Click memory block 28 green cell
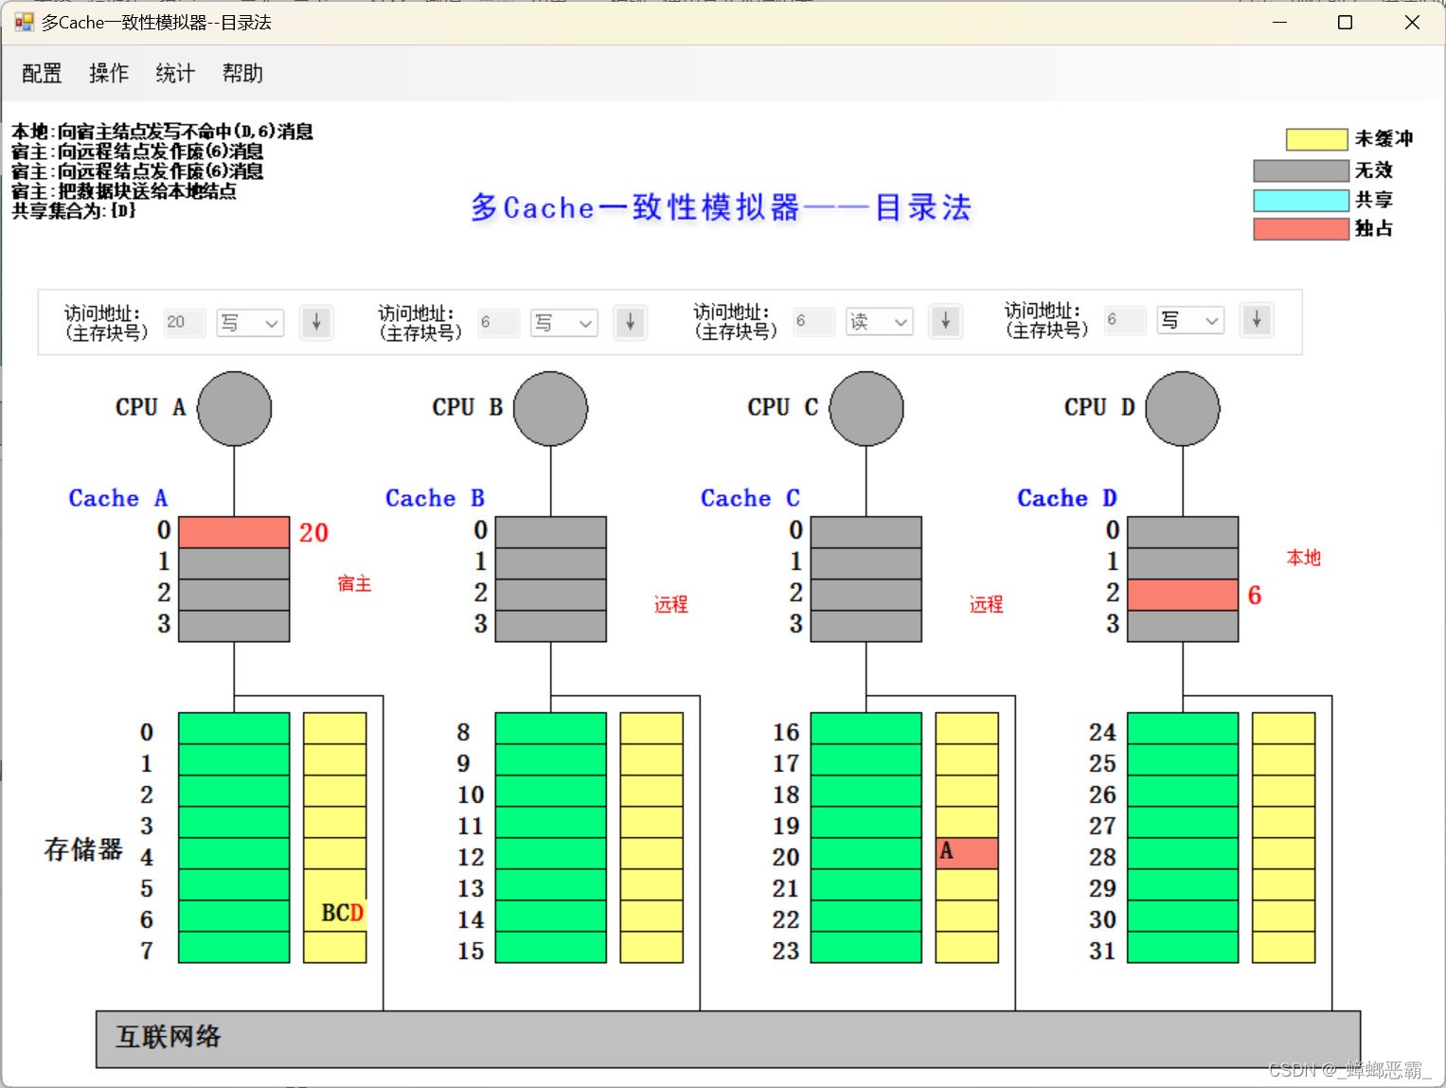1446x1088 pixels. click(1183, 853)
